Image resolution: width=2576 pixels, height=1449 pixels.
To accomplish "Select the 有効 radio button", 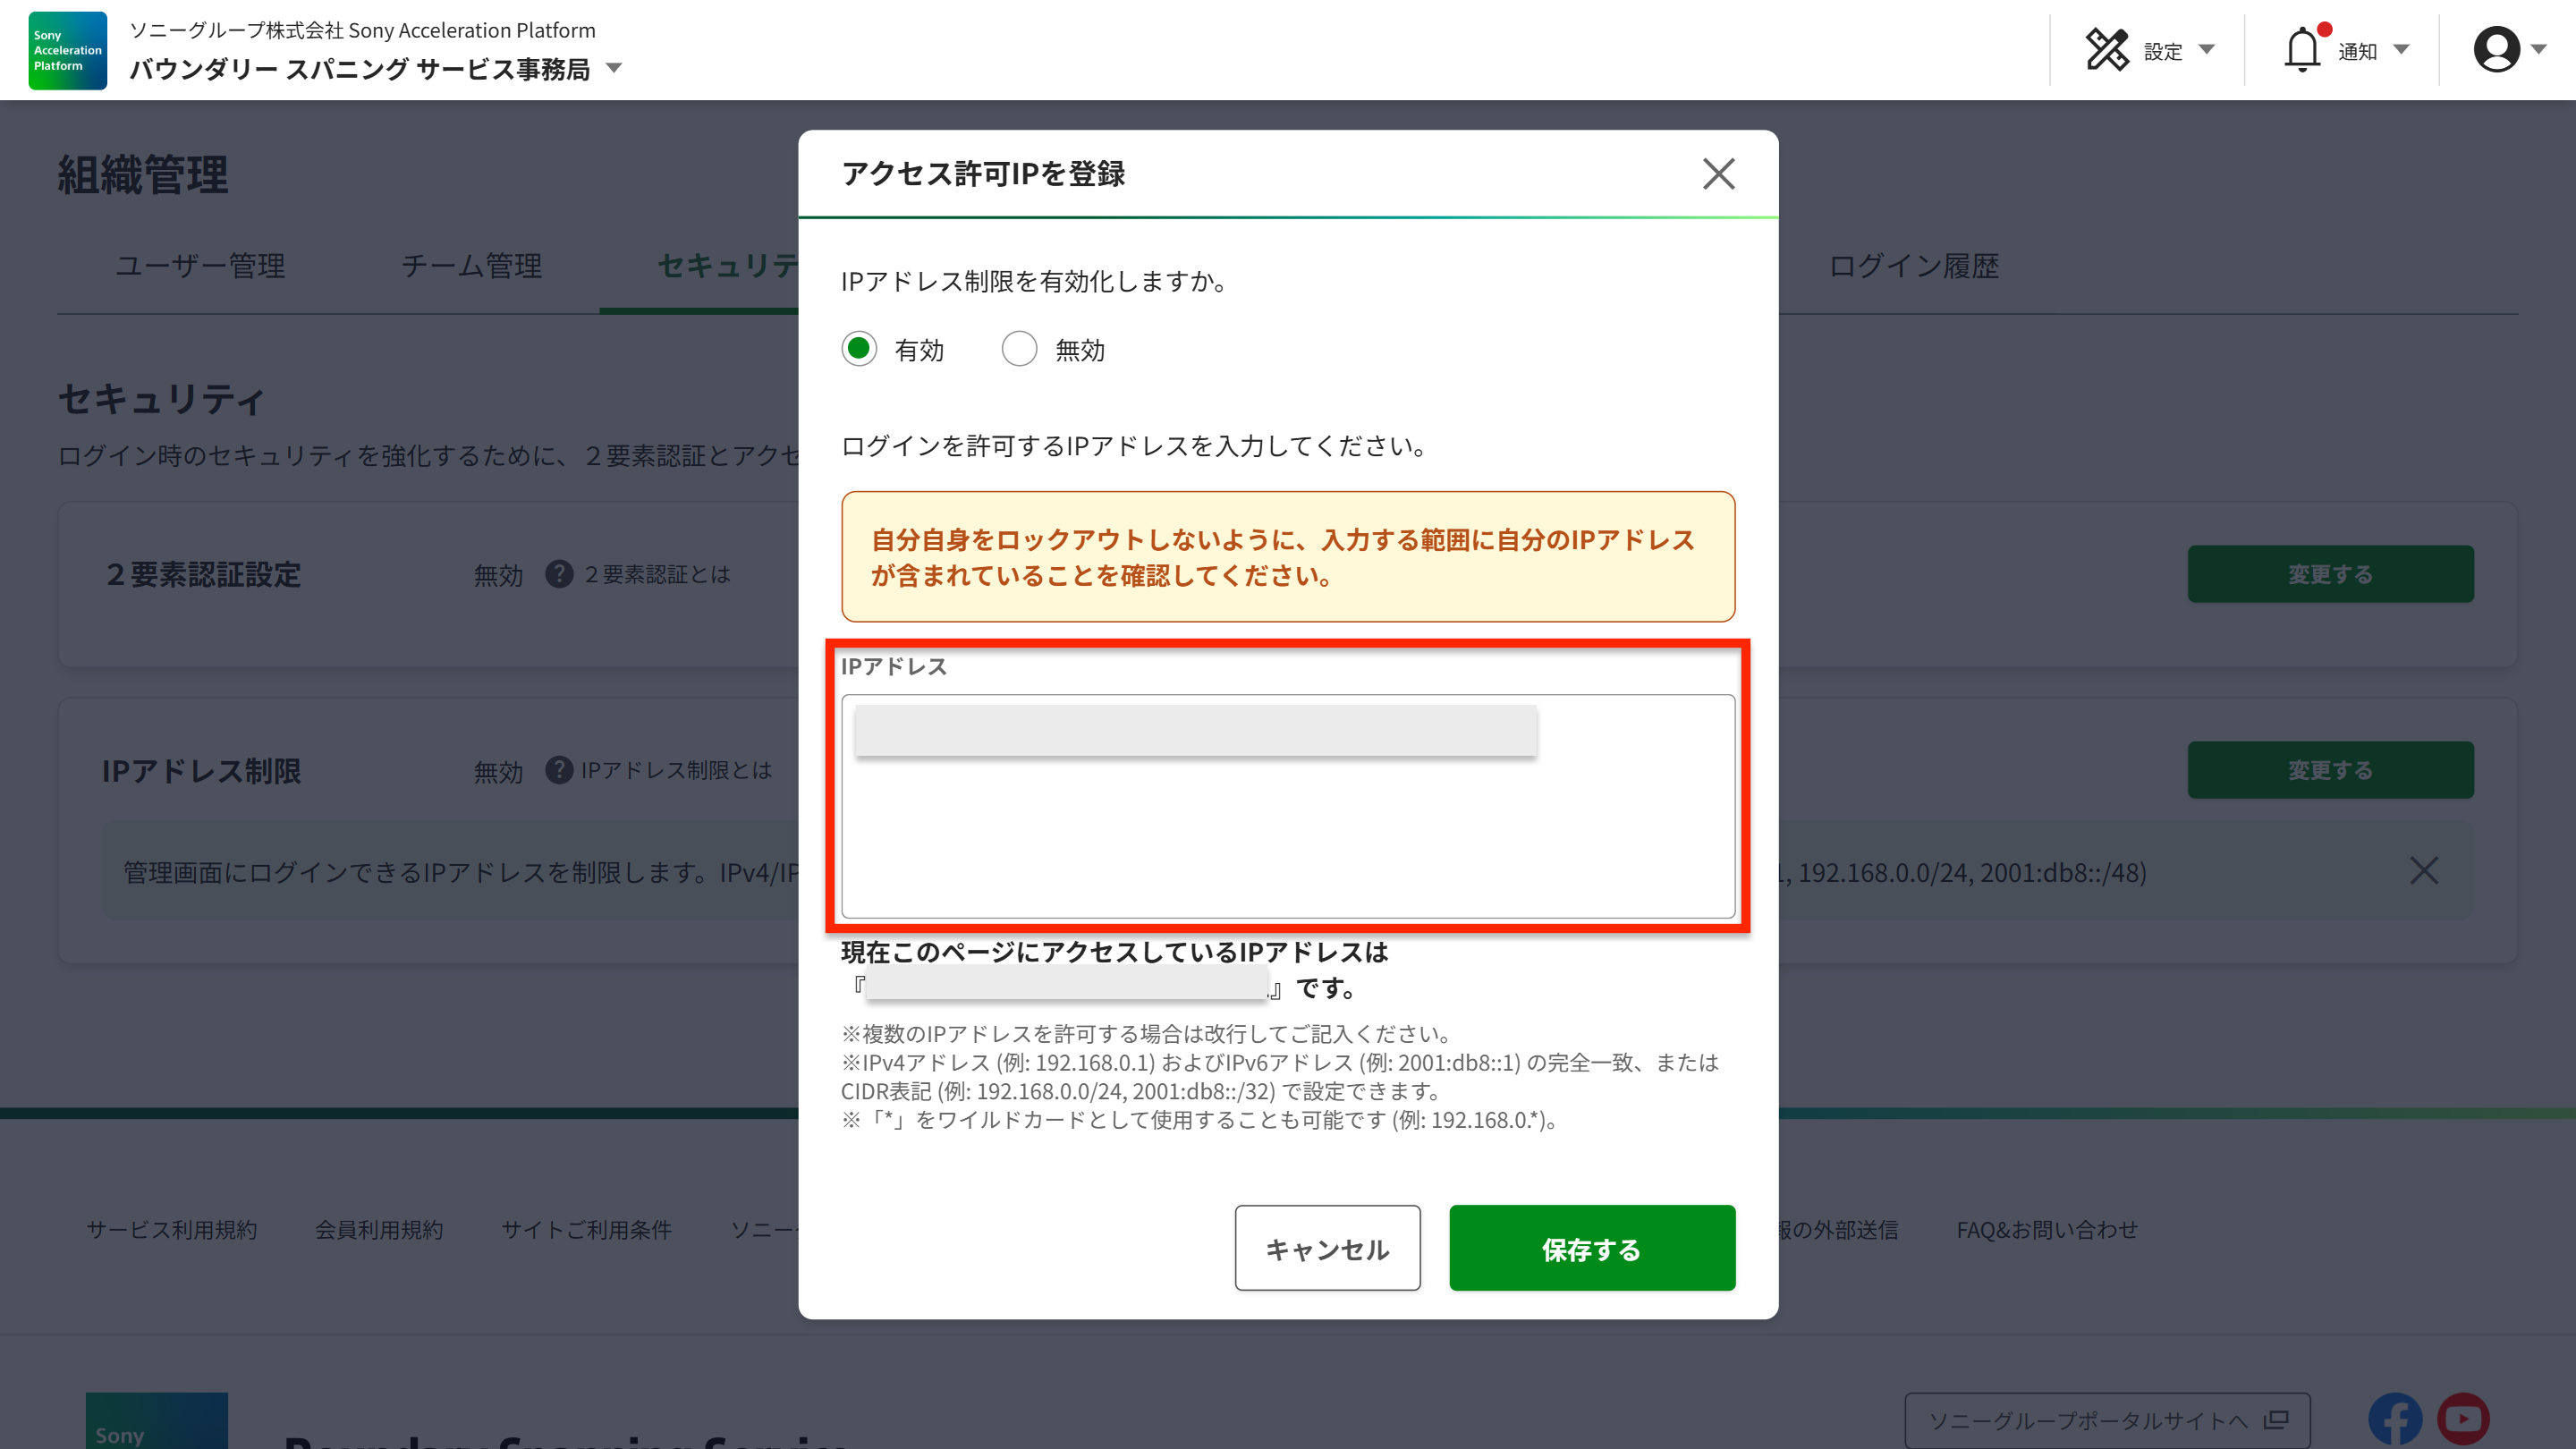I will 859,349.
